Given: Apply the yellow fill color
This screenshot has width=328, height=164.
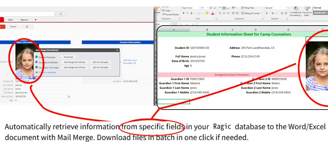Looking at the screenshot, I should (x=207, y=13).
